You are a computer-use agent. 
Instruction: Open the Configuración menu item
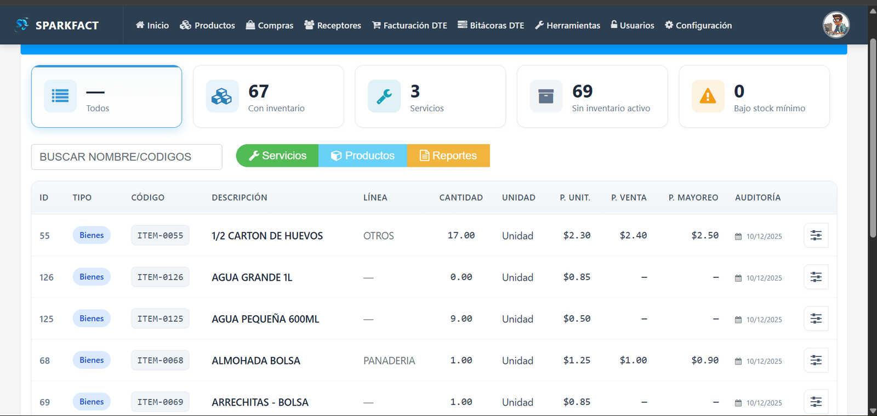tap(698, 25)
